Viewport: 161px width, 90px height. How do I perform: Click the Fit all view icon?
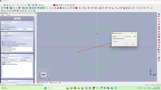click(2, 8)
